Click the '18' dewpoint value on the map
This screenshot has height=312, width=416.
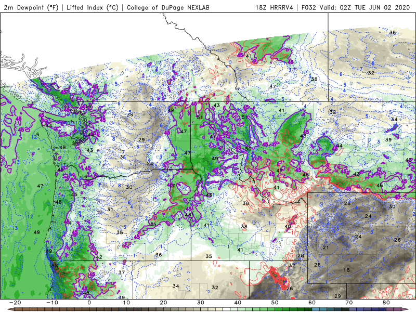coord(346,270)
